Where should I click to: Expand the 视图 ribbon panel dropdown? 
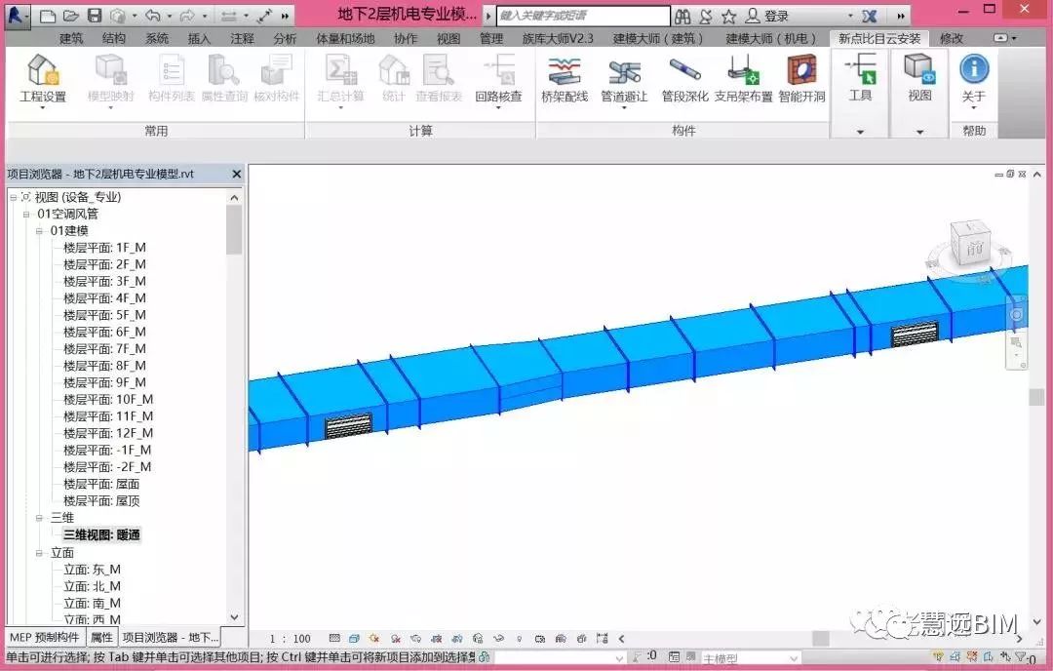920,132
